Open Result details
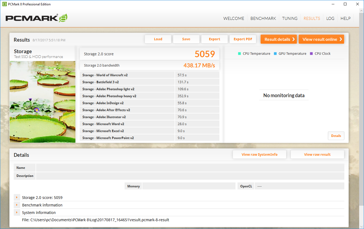The image size is (364, 229). coord(279,39)
